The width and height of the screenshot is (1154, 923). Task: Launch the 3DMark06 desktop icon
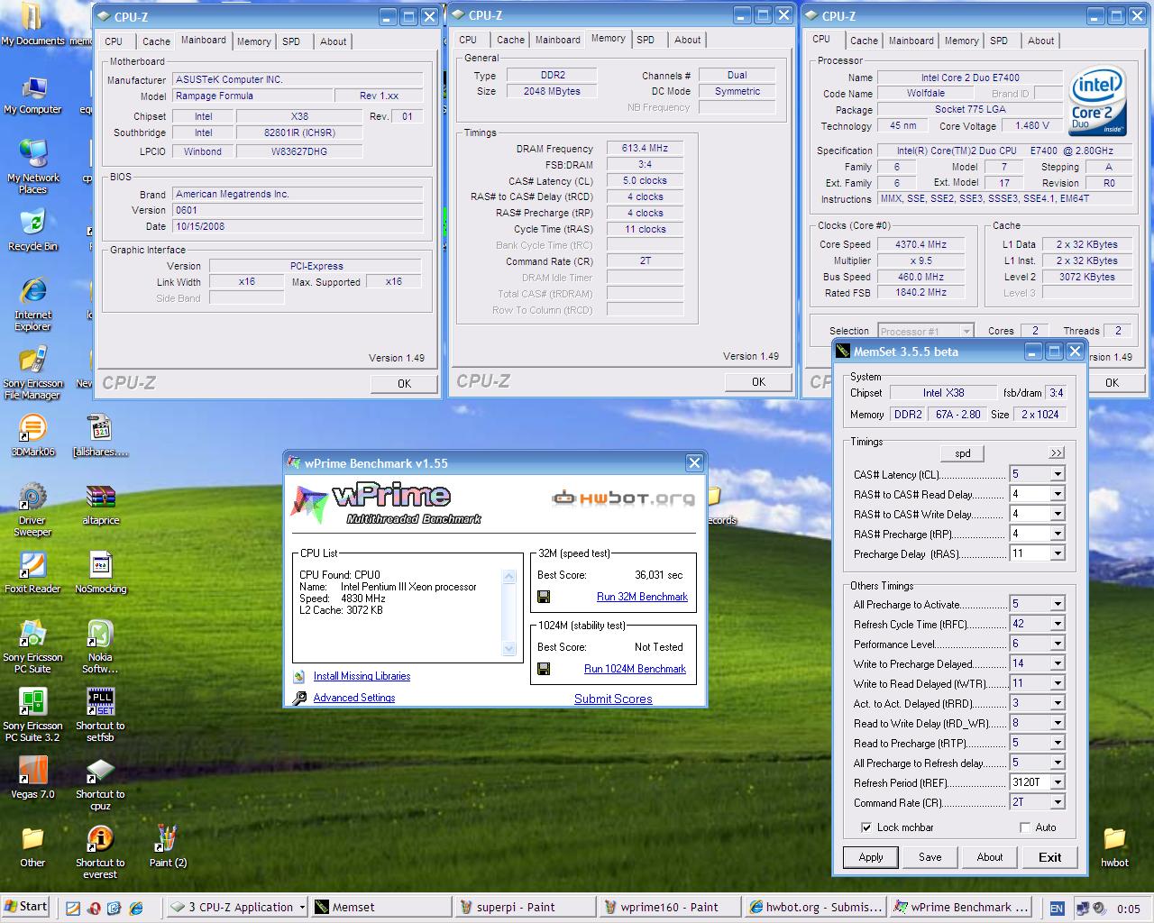pos(32,435)
